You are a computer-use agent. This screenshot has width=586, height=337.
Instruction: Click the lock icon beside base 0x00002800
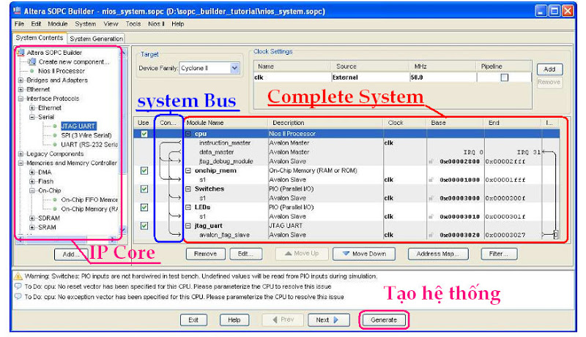[431, 162]
